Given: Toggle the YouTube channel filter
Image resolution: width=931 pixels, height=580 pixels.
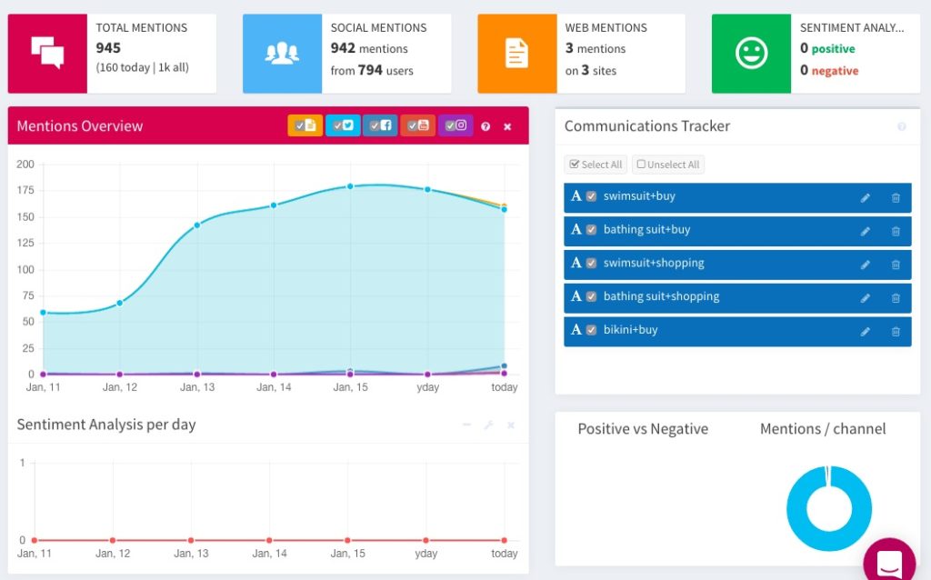Looking at the screenshot, I should point(417,125).
